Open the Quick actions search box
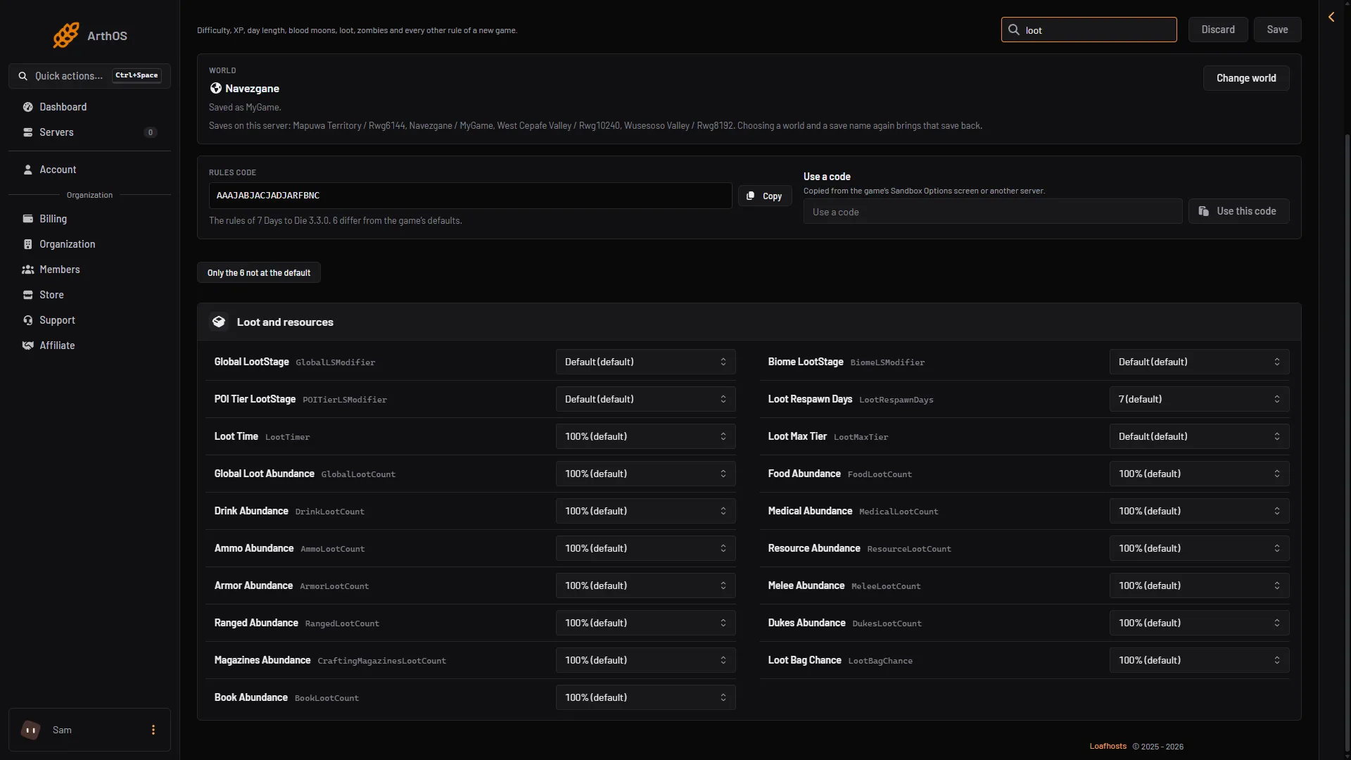 coord(89,76)
